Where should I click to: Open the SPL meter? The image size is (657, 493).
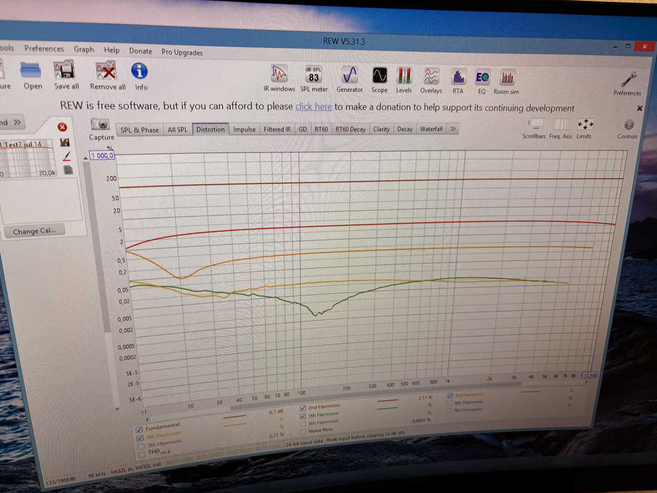tap(314, 79)
